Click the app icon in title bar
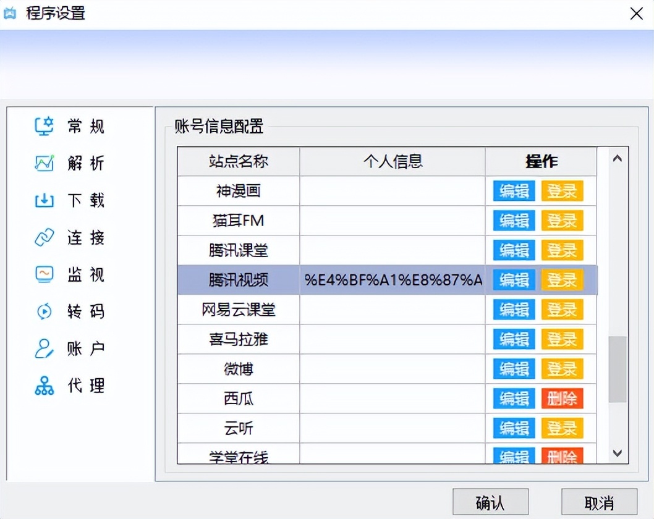Viewport: 654px width, 519px height. coord(10,14)
